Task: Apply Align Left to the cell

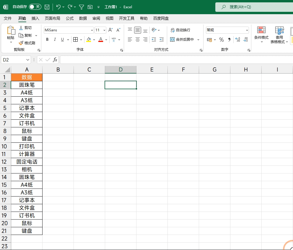Action: click(x=130, y=40)
